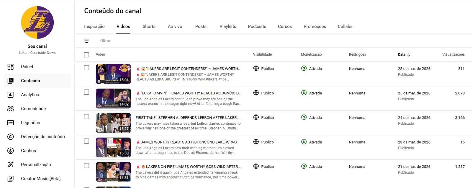
Task: Open LUKA IS MVP video title
Action: 188,93
